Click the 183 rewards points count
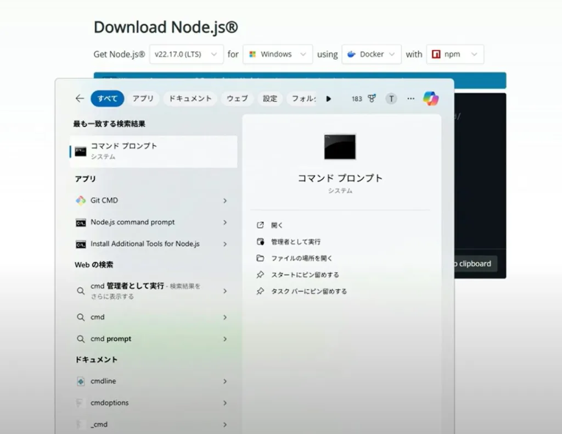 [x=357, y=99]
